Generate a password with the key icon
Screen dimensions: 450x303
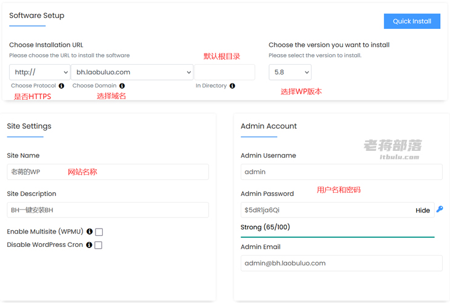440,209
